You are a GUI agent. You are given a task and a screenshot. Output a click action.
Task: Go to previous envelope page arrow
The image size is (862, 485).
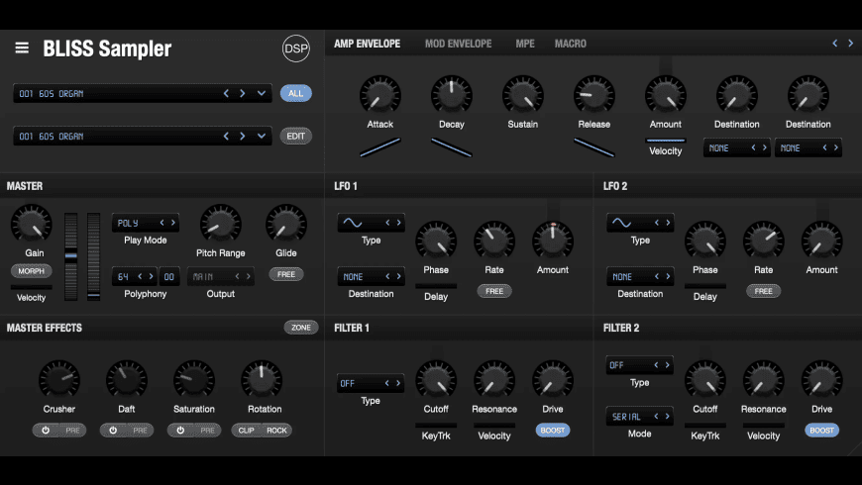[x=834, y=44]
